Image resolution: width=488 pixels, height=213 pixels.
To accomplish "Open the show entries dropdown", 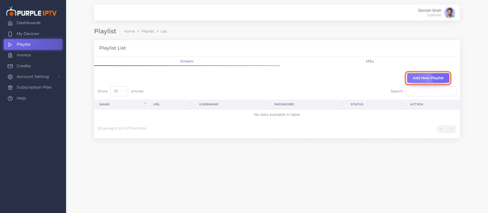I will point(119,91).
